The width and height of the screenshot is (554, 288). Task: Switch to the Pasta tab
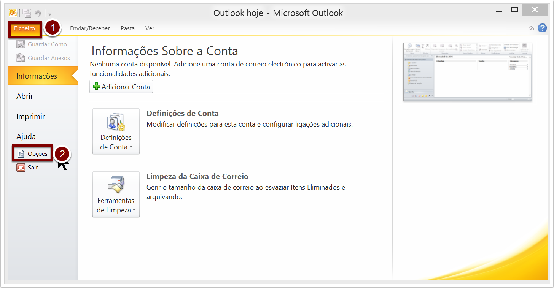(x=128, y=28)
